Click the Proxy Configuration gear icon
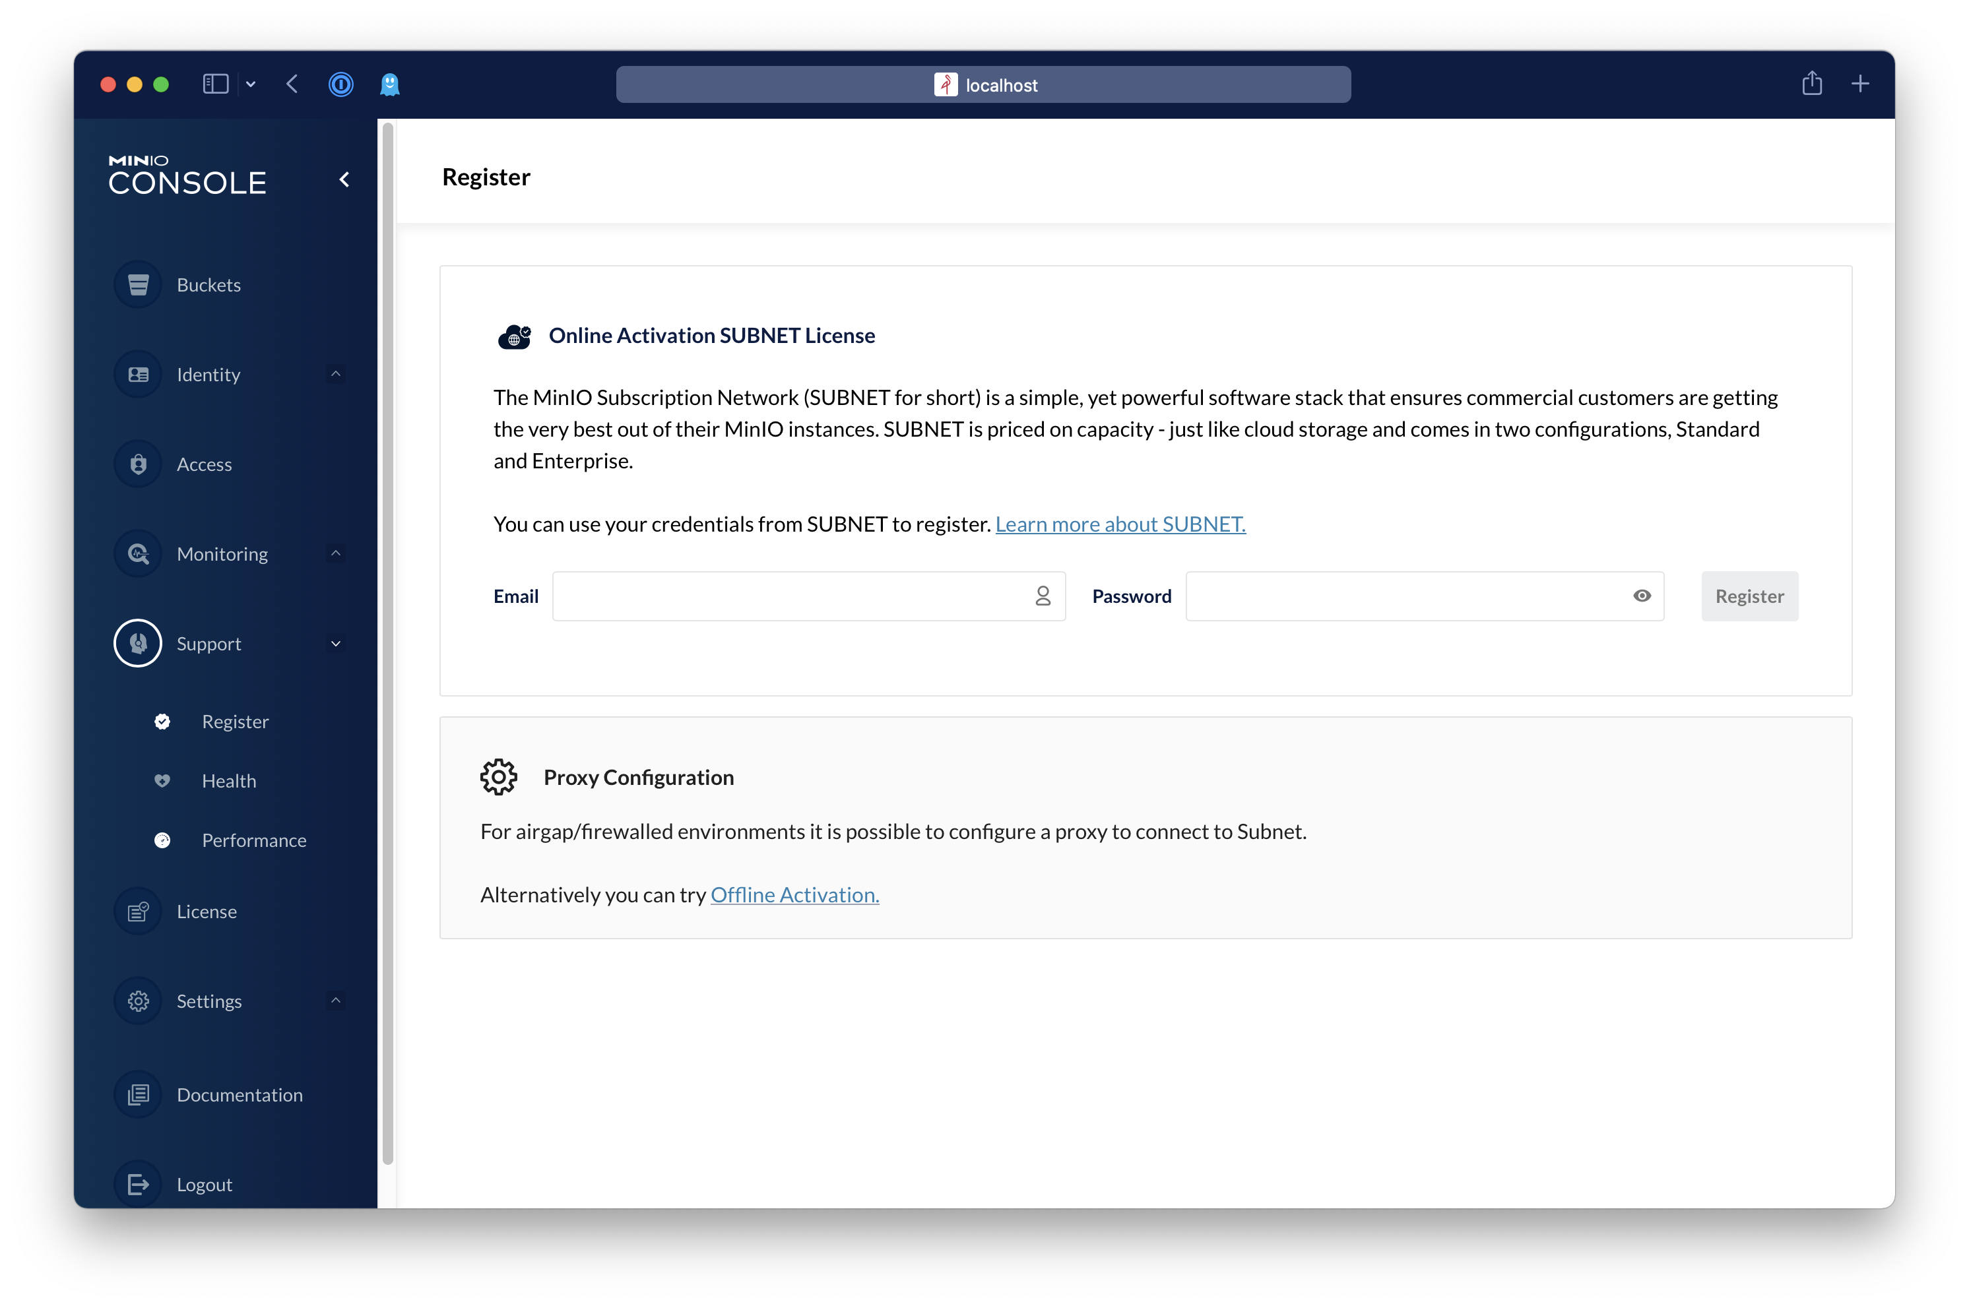The width and height of the screenshot is (1969, 1306). point(499,777)
